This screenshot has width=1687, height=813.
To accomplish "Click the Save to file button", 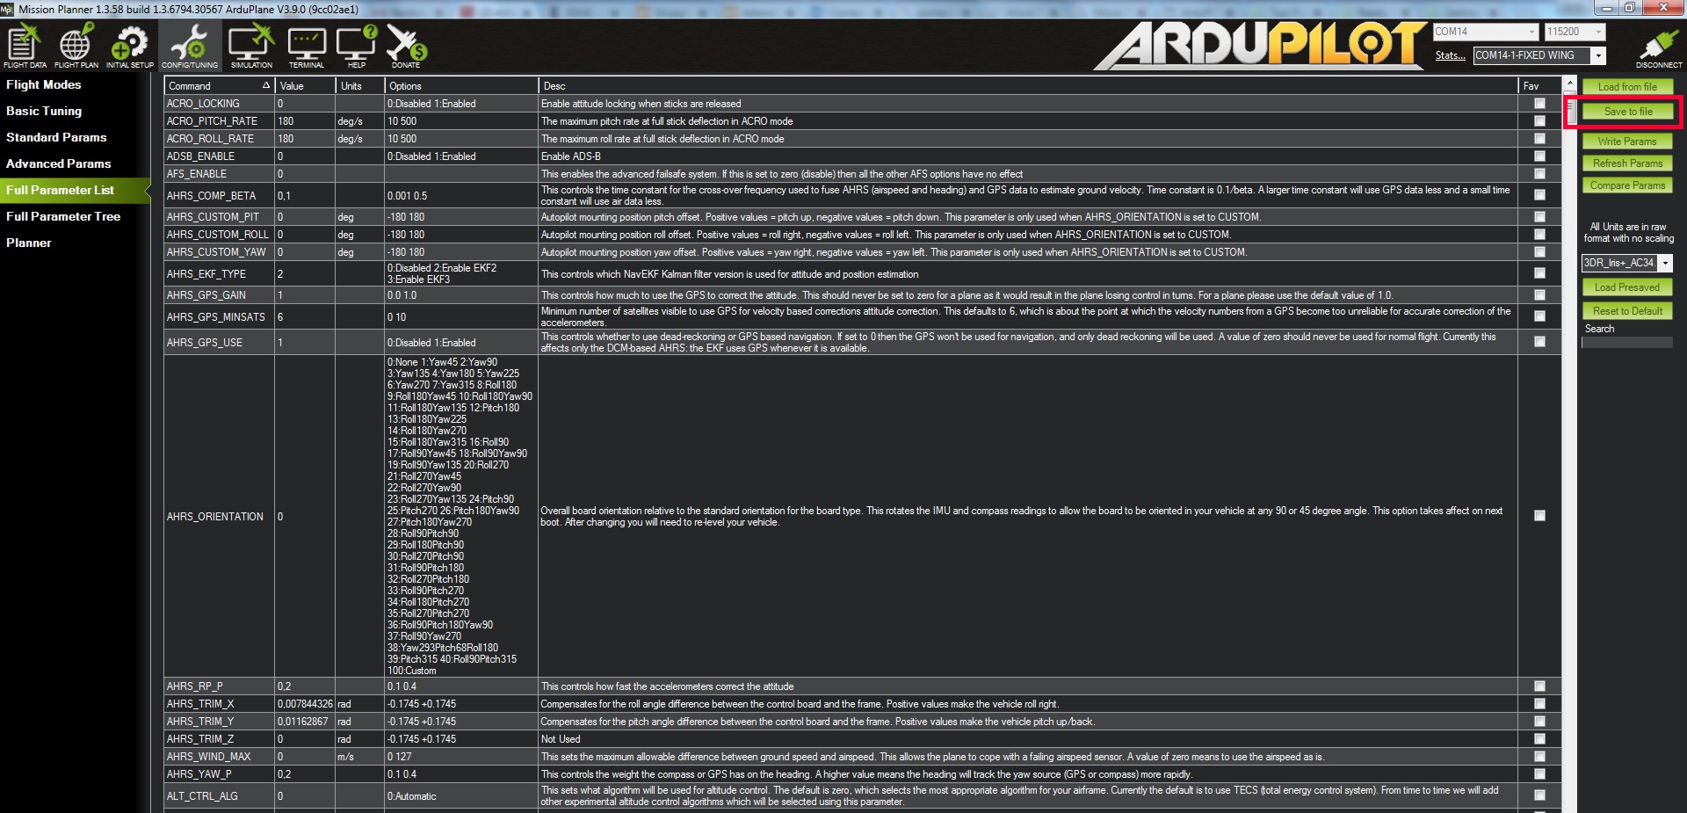I will (1627, 112).
